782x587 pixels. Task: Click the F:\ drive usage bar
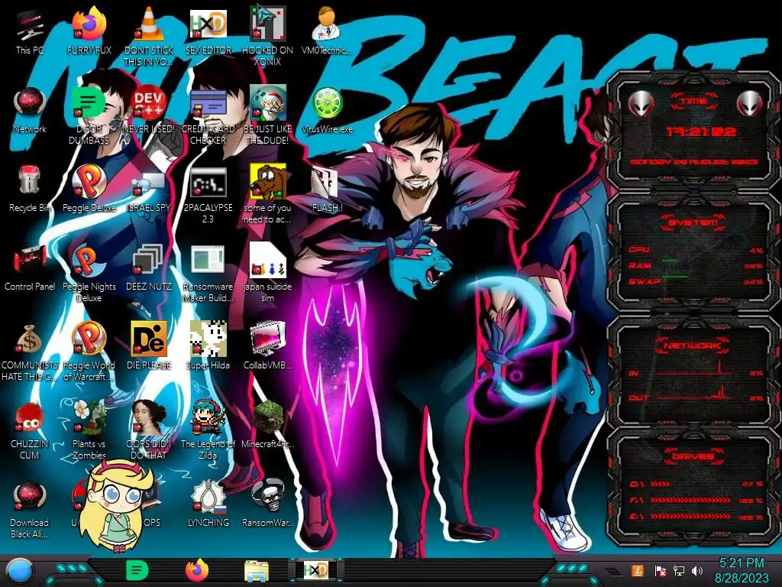pyautogui.click(x=696, y=500)
